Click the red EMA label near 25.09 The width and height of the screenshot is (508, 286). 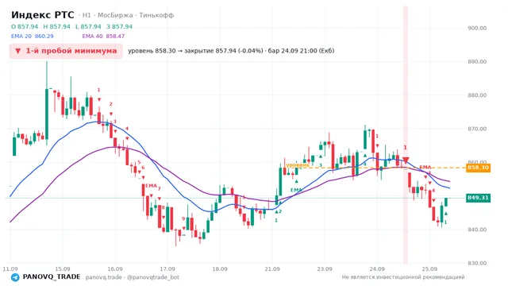coord(425,168)
